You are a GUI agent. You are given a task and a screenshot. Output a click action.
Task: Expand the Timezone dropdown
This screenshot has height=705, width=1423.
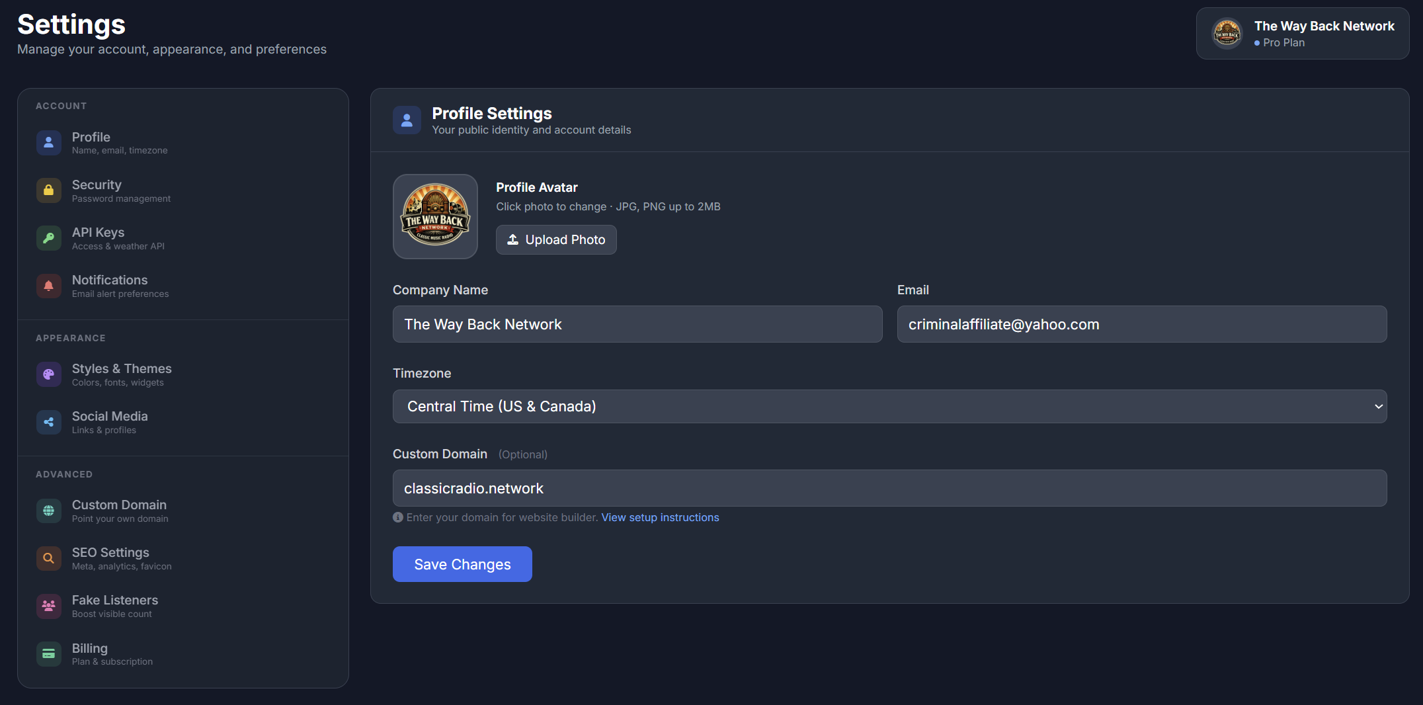(889, 406)
